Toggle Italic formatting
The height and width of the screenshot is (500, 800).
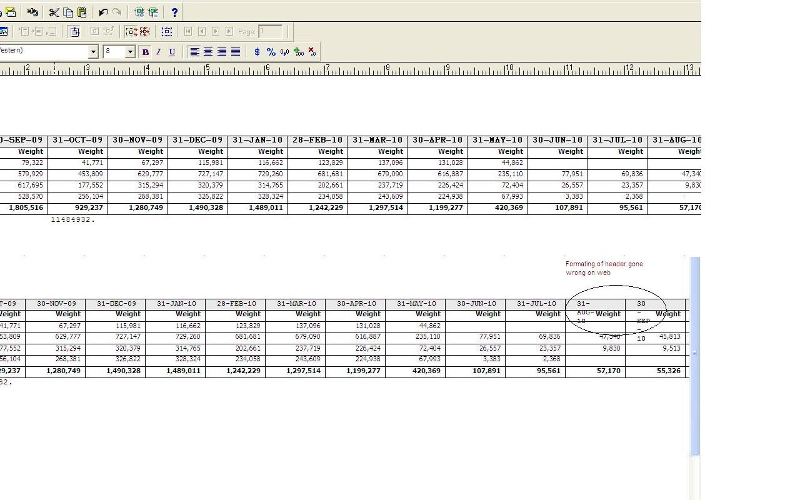(x=158, y=52)
